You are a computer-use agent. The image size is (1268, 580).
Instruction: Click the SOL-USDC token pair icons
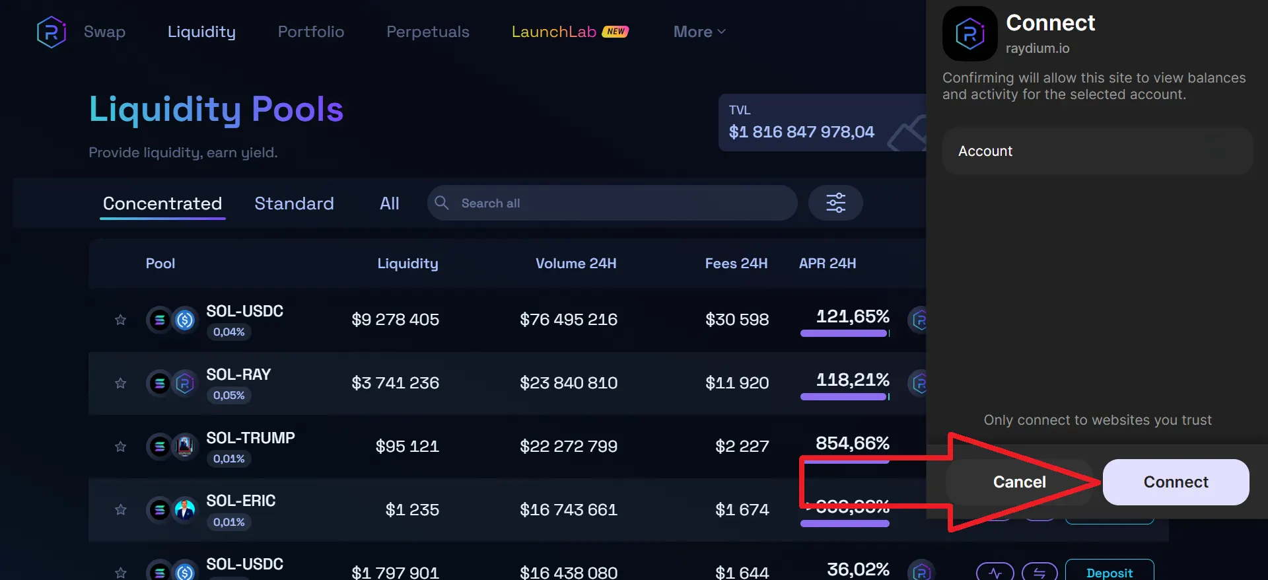click(x=172, y=320)
